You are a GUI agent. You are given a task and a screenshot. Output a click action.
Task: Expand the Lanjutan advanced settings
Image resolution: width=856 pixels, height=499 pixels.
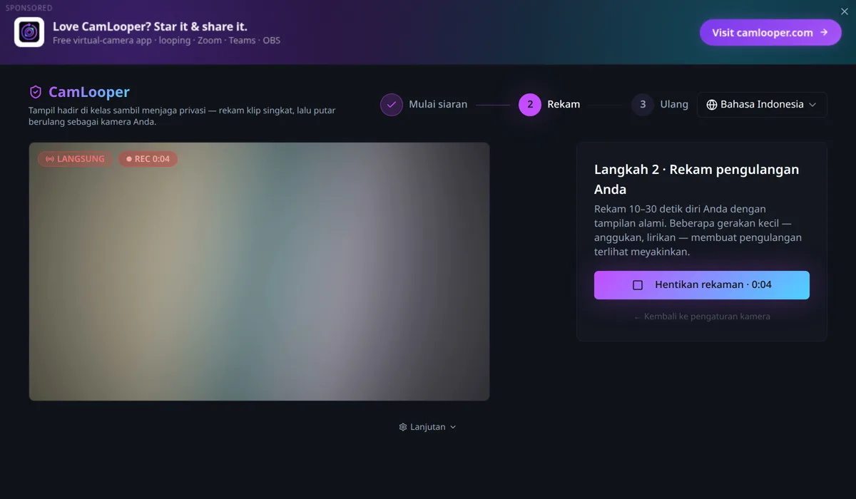click(x=427, y=427)
